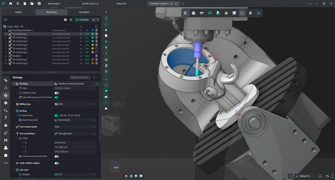335x180 pixels.
Task: Click orange color dot of 5D Surfacing 7
Action: pos(93,60)
